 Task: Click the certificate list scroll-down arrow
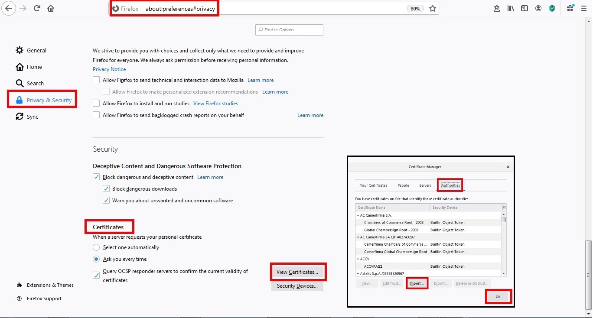pos(504,273)
